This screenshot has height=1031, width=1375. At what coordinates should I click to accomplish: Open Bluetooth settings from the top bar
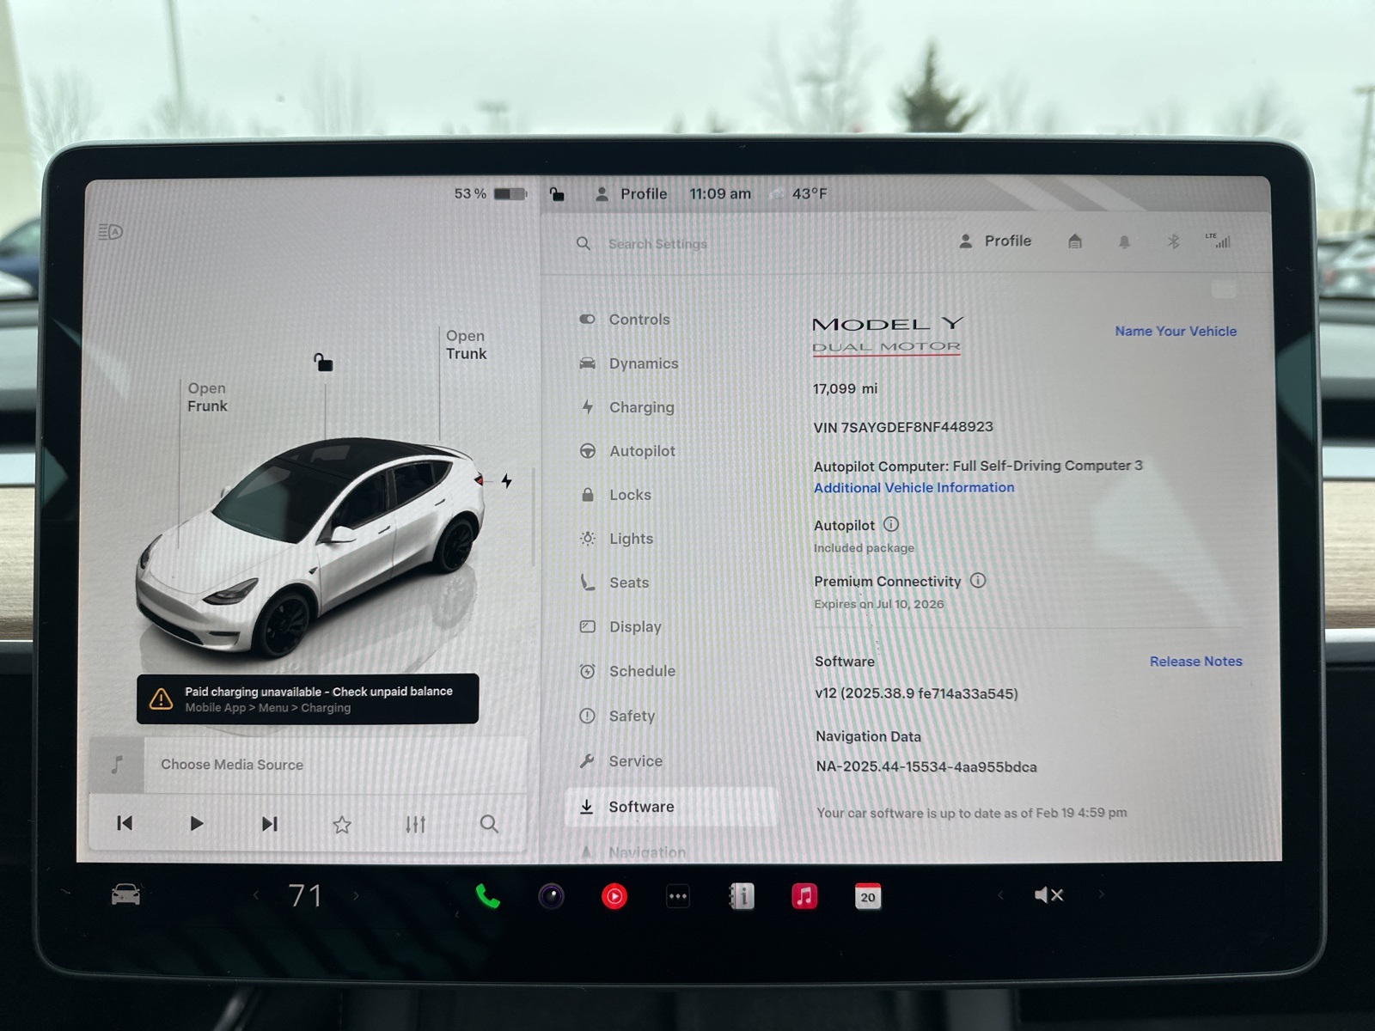point(1171,241)
